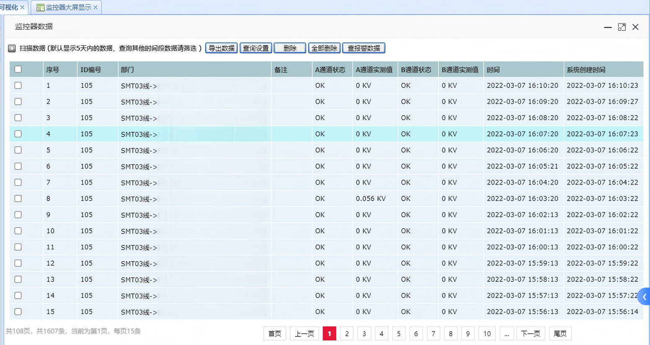Check the checkbox for row 1
Image resolution: width=650 pixels, height=345 pixels.
tap(18, 85)
